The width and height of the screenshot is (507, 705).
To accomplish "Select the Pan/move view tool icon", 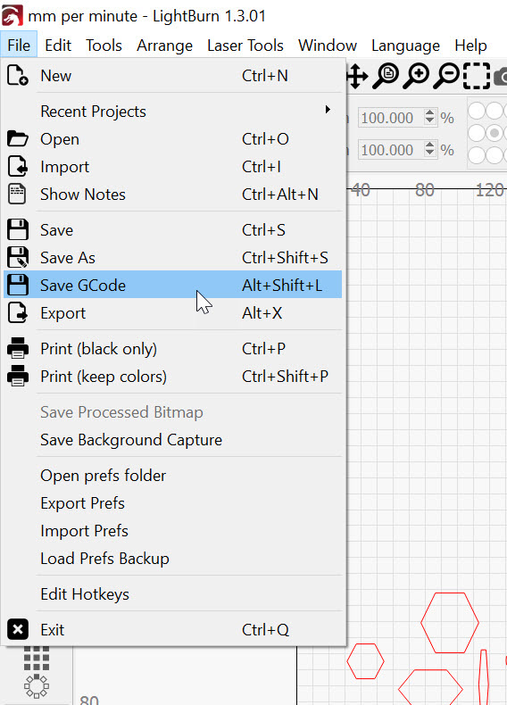I will (x=358, y=76).
